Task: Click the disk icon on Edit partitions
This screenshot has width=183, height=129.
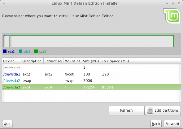Action: click(150, 111)
